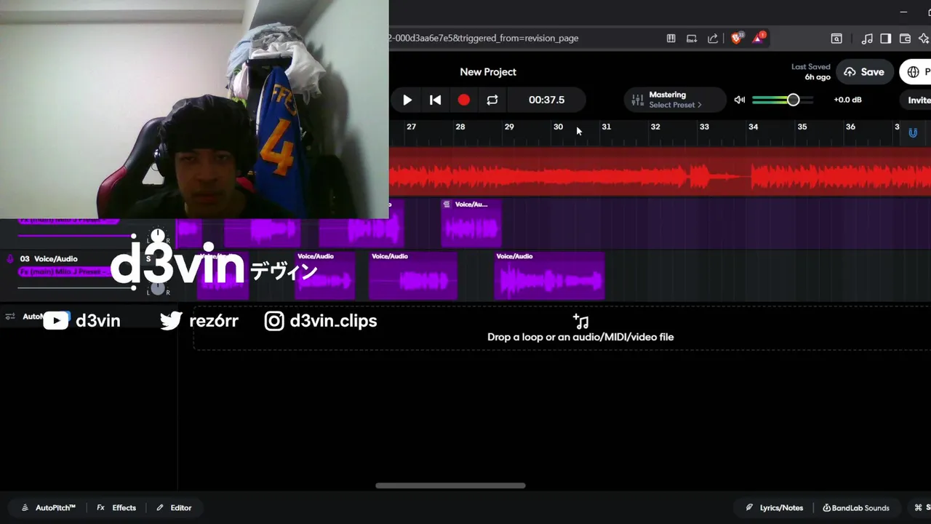The width and height of the screenshot is (931, 524).
Task: Open the Editor tab
Action: [x=174, y=508]
